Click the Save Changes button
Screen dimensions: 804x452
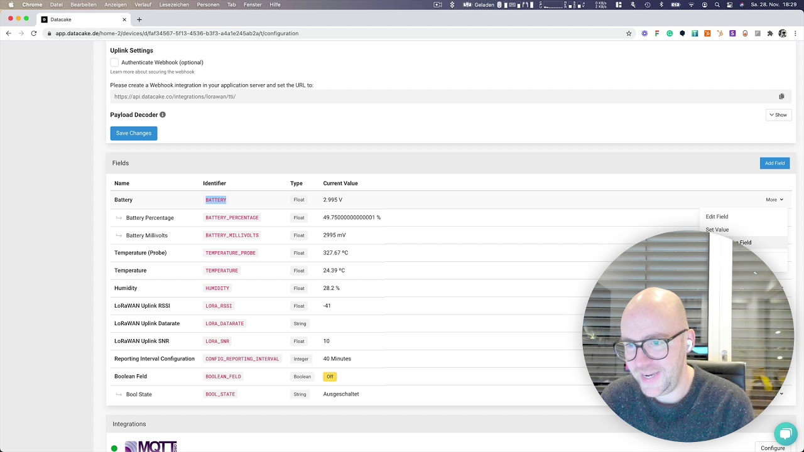134,133
